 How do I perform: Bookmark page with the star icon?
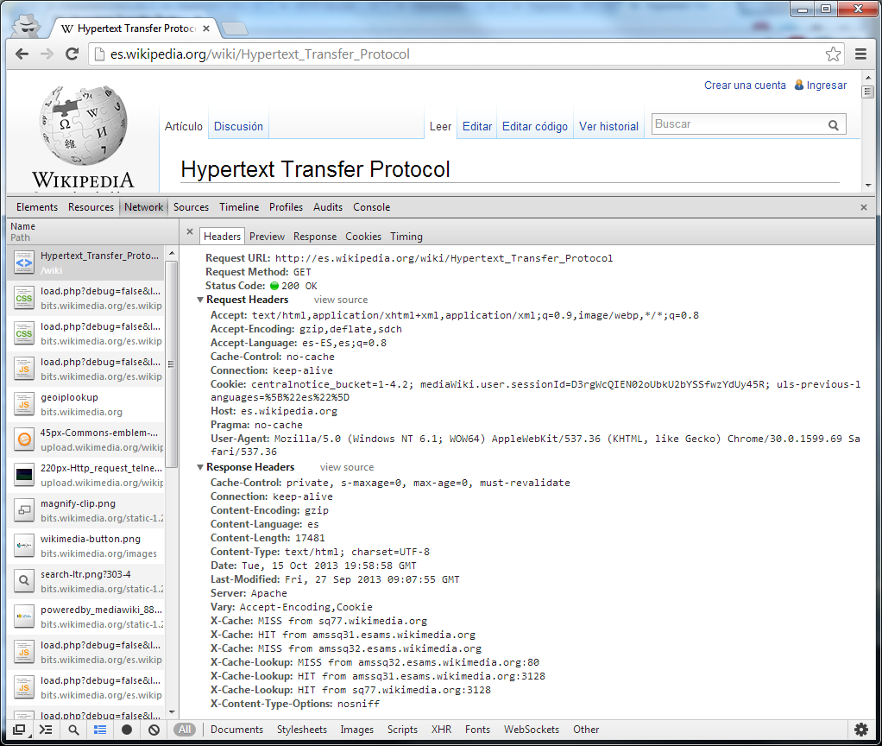tap(833, 54)
